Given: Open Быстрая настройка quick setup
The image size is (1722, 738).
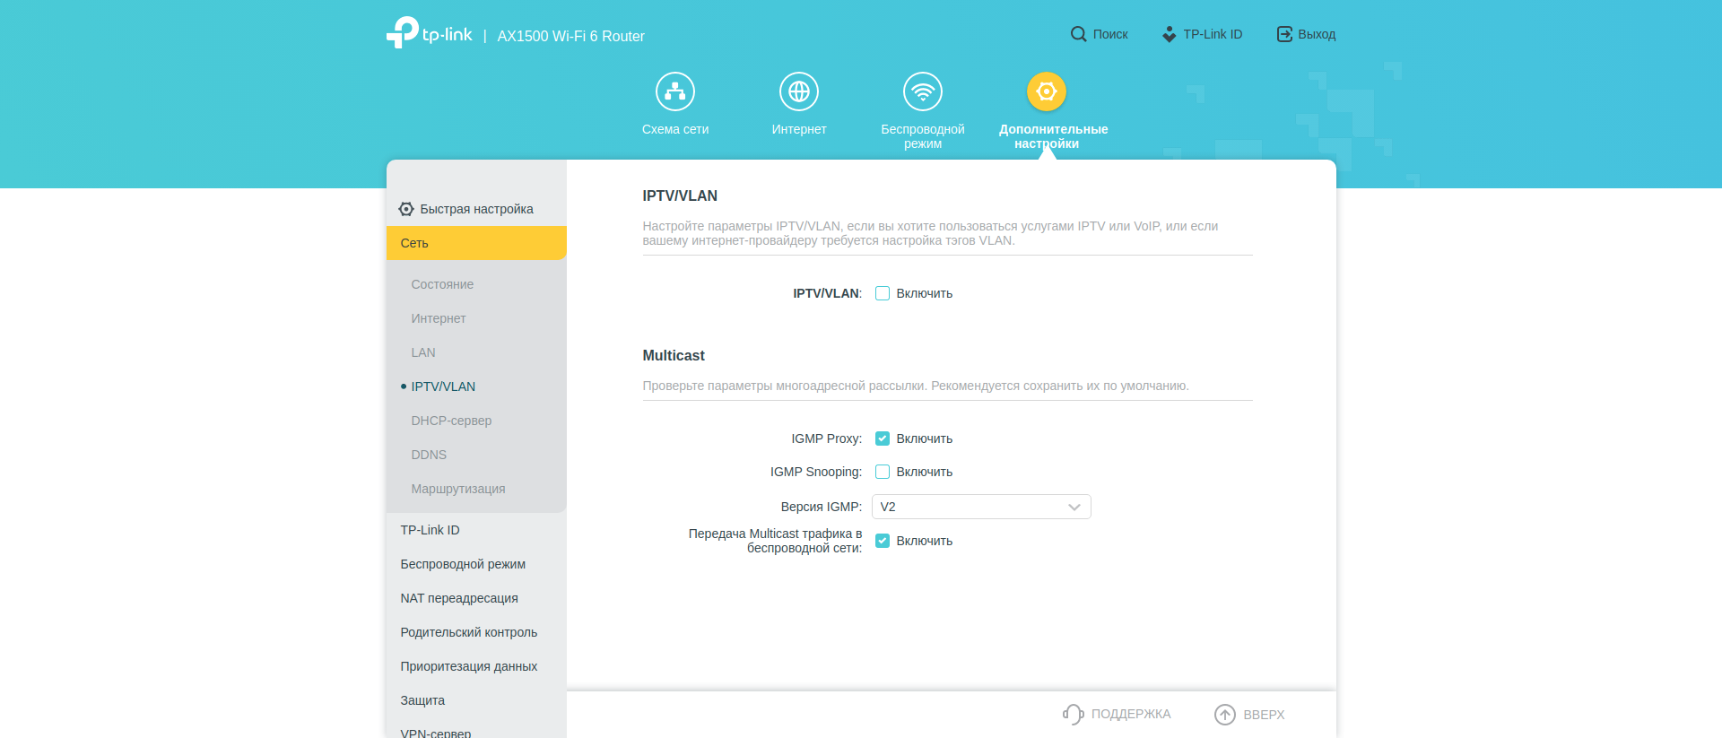Looking at the screenshot, I should (476, 209).
